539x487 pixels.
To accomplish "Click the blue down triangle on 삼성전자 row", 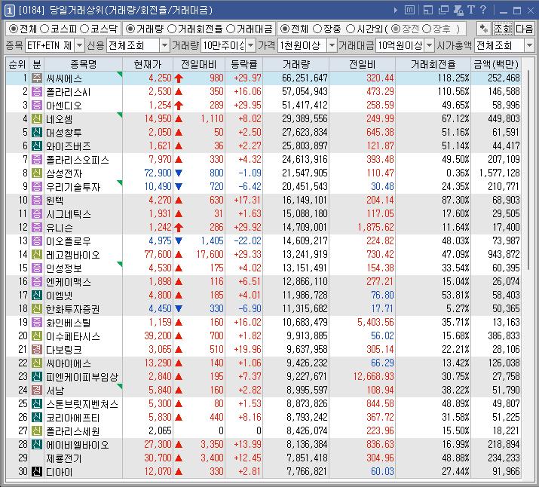I will tap(179, 173).
